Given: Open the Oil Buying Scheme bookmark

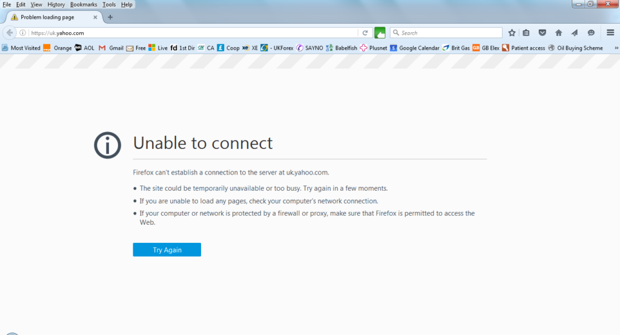Looking at the screenshot, I should pyautogui.click(x=575, y=48).
